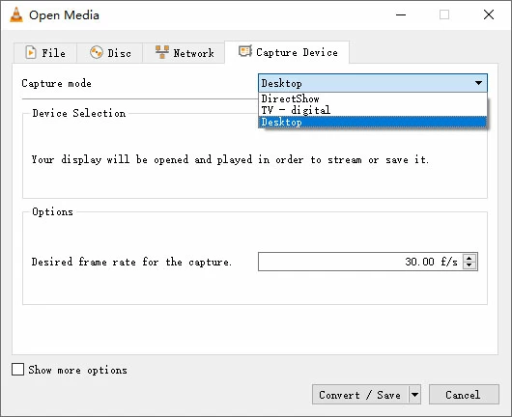This screenshot has height=417, width=512.
Task: Increase frame rate with up arrow
Action: click(x=469, y=258)
